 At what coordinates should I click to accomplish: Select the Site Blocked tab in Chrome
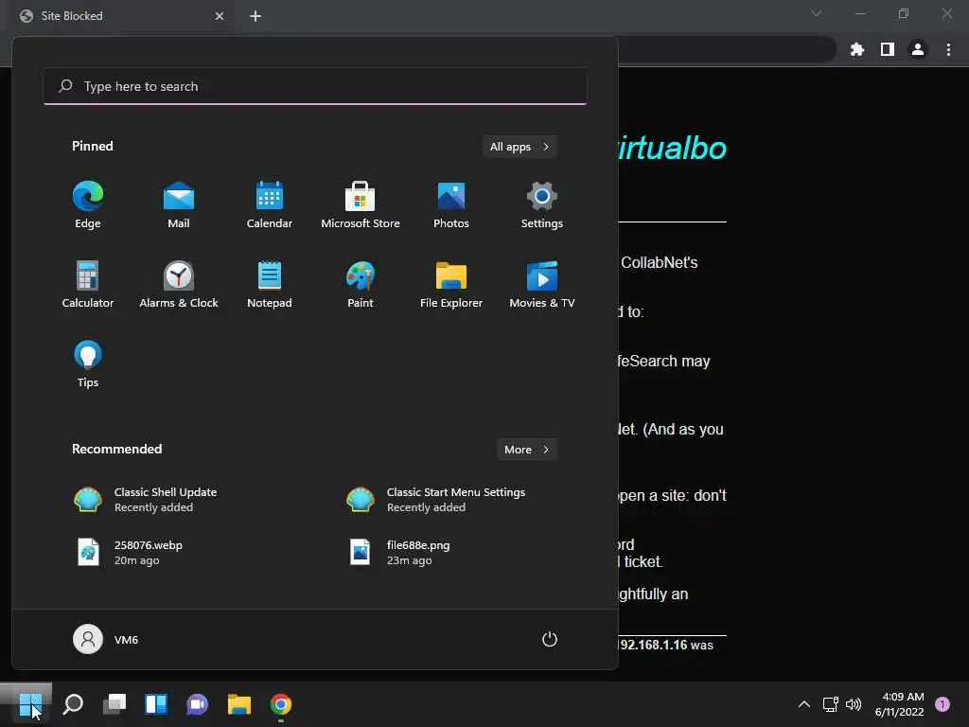coord(120,16)
